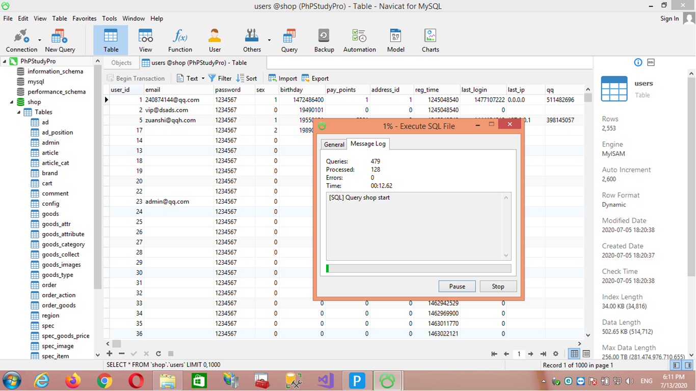Toggle the right information pane button
This screenshot has width=696, height=391.
click(x=688, y=365)
